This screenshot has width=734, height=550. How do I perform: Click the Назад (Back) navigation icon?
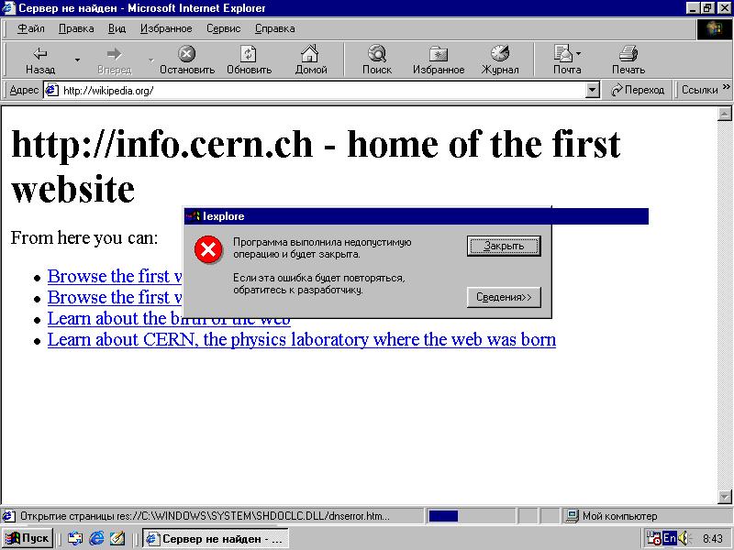(x=39, y=55)
